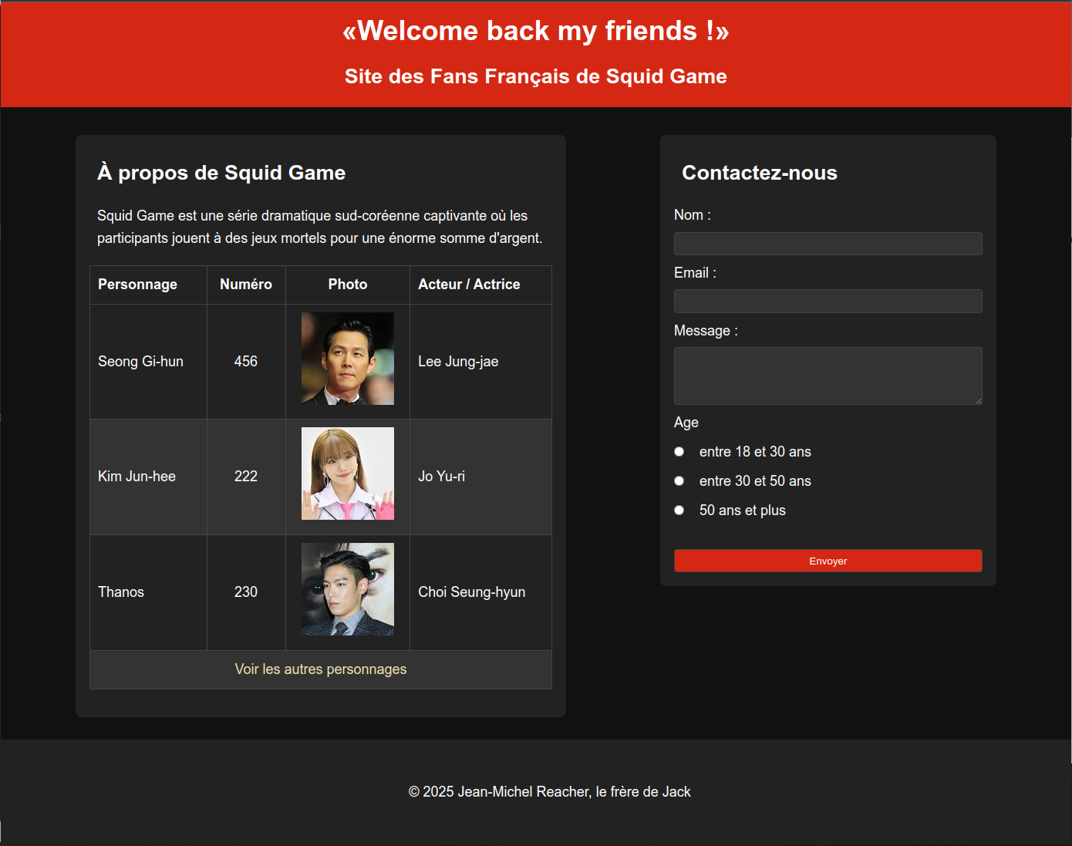Click the "Welcome back my friends" page title
This screenshot has width=1072, height=846.
pyautogui.click(x=536, y=31)
